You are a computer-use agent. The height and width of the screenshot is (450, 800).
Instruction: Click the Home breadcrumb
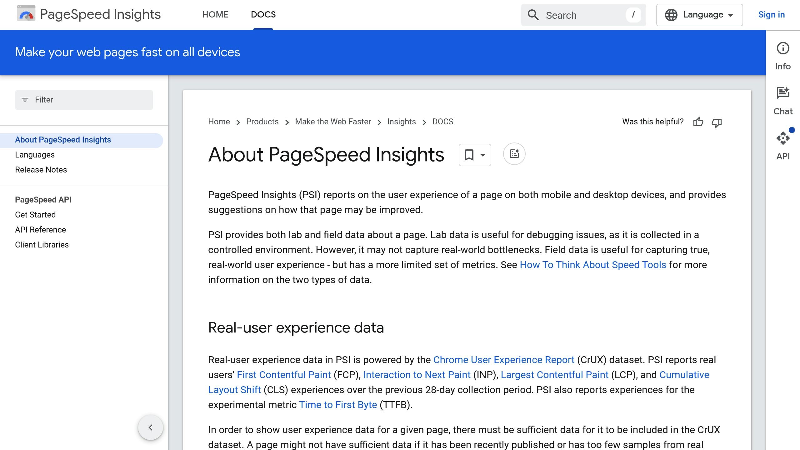click(219, 122)
